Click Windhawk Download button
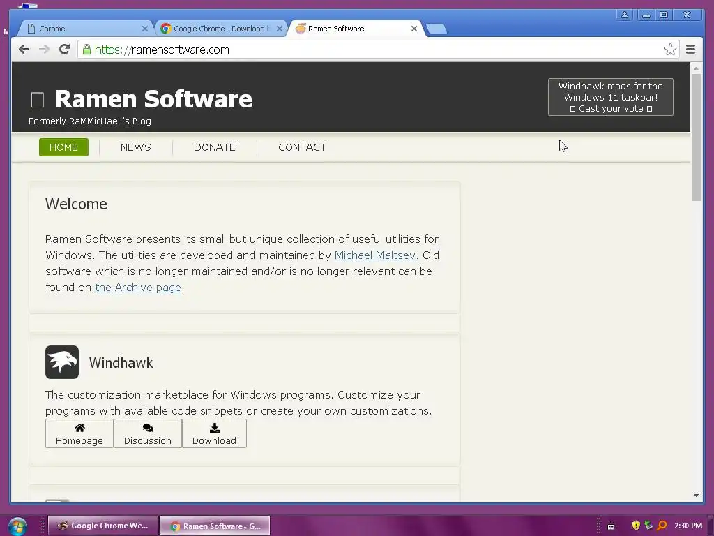 (x=214, y=433)
